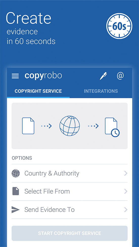
Task: Tap the file icon beside Select File From
Action: pyautogui.click(x=16, y=191)
